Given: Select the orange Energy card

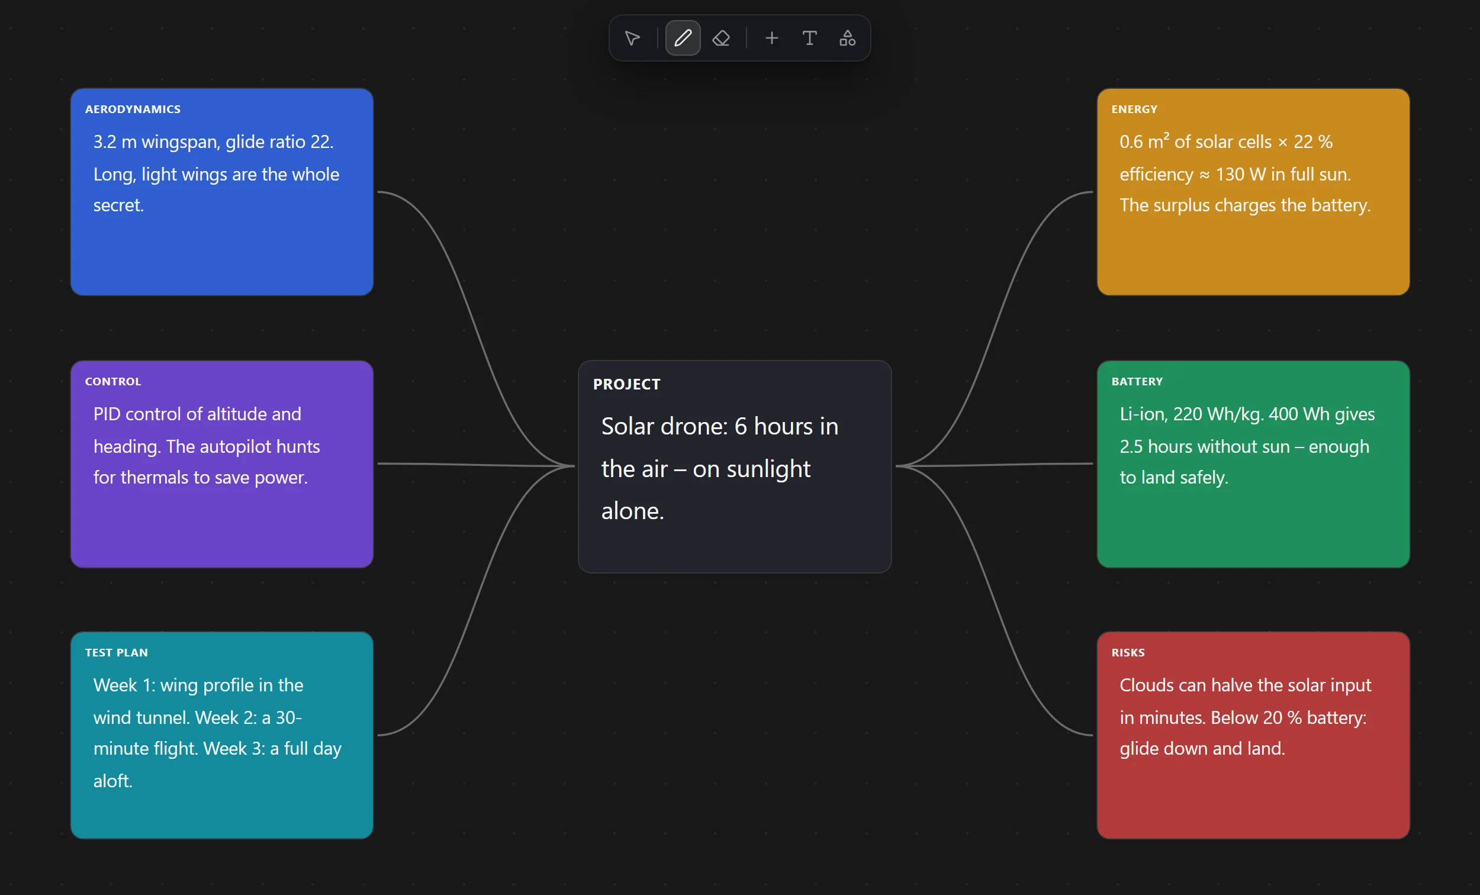Looking at the screenshot, I should [1253, 192].
